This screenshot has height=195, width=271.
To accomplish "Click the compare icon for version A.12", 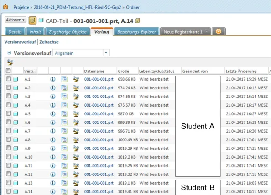I will [76, 174].
